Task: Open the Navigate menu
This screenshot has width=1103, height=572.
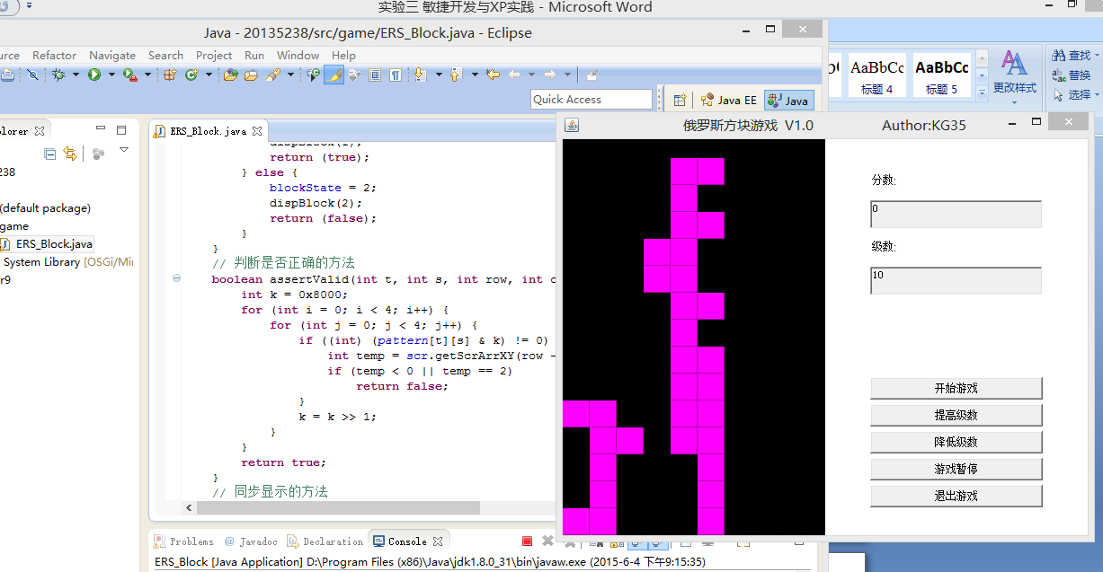Action: click(112, 56)
